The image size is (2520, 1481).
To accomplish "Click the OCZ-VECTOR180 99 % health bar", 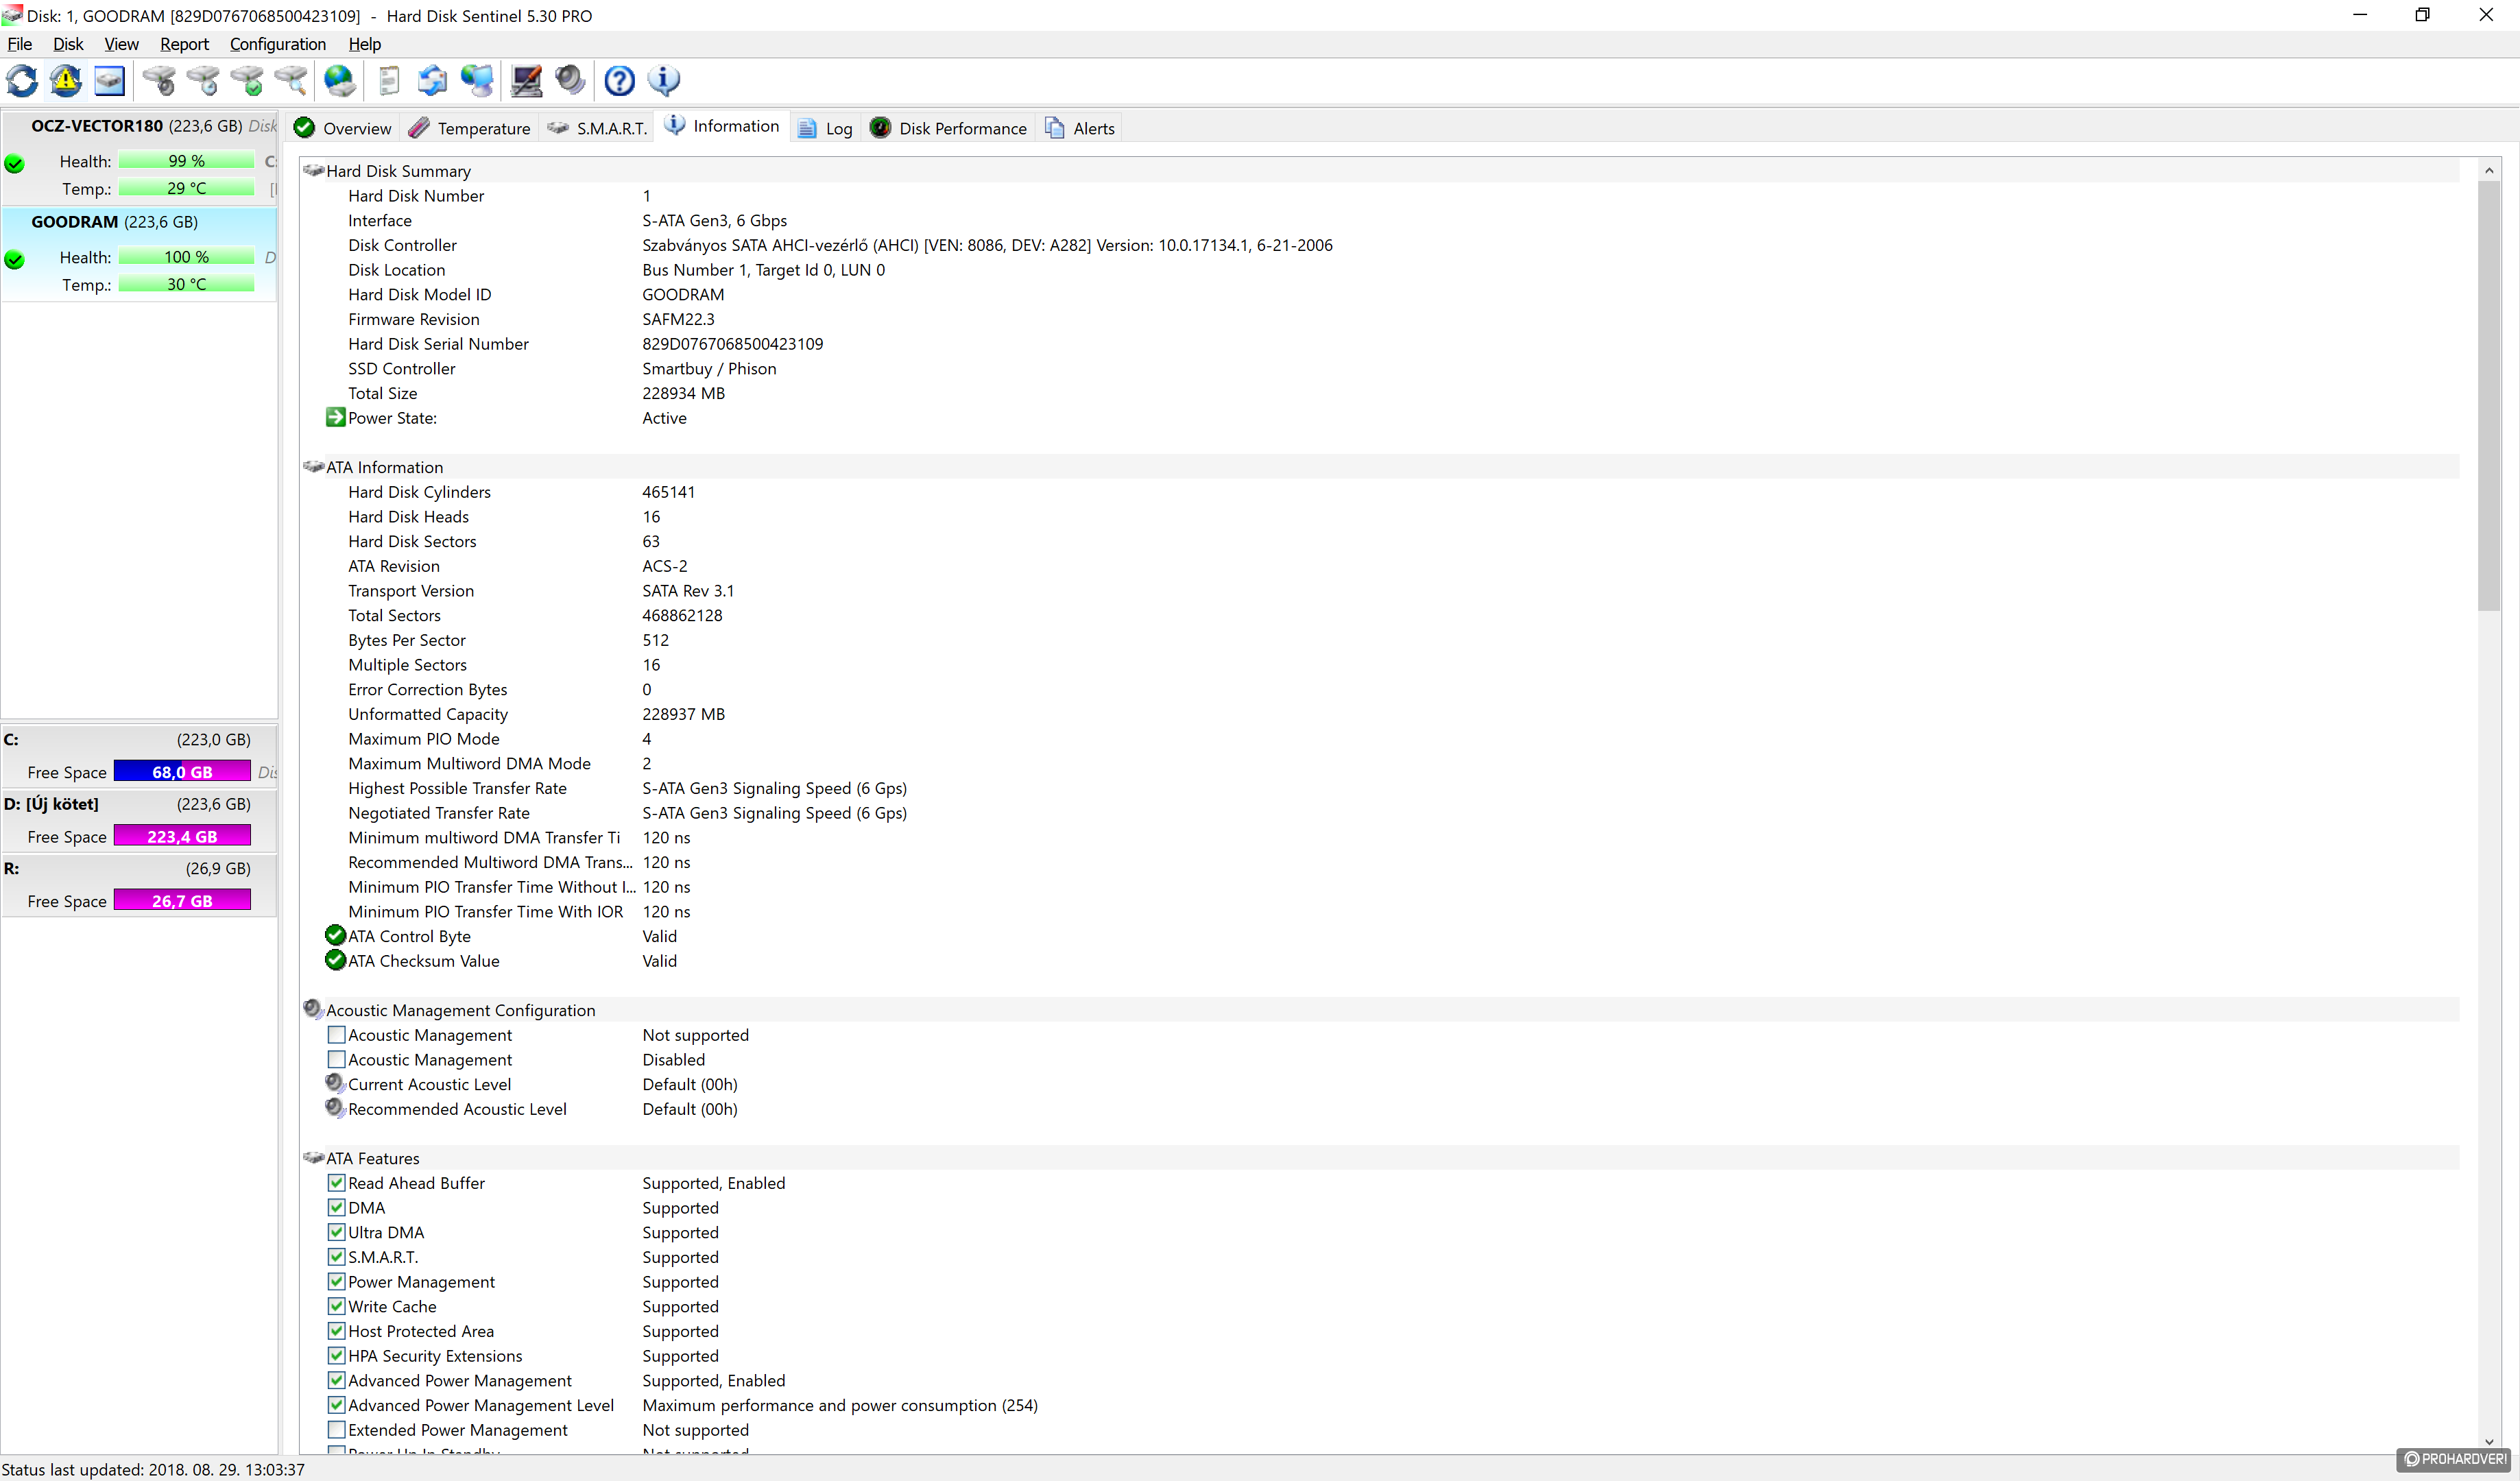I will click(186, 160).
